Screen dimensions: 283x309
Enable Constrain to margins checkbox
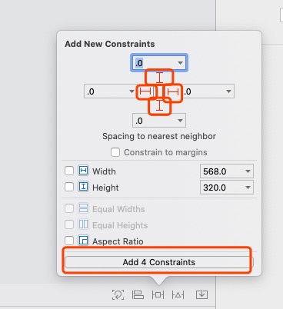click(x=115, y=152)
